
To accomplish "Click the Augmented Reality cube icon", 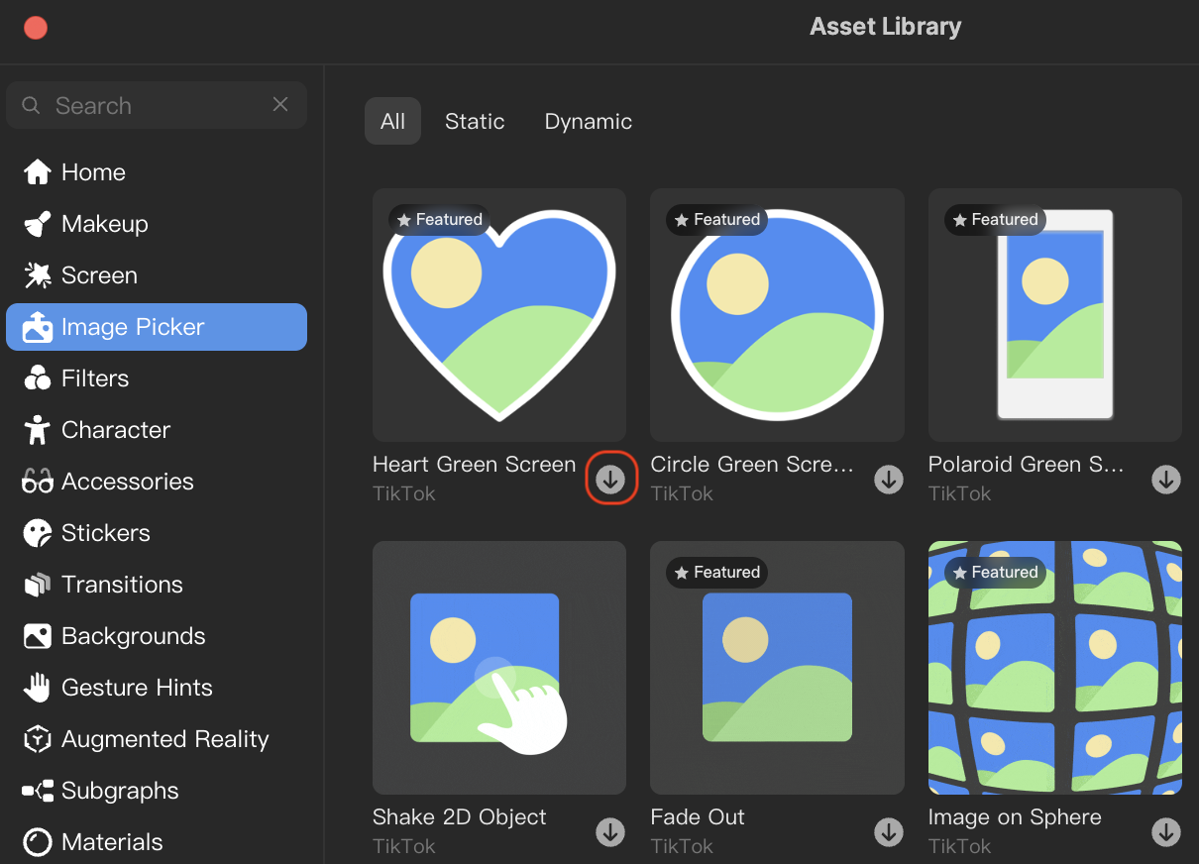I will [37, 739].
